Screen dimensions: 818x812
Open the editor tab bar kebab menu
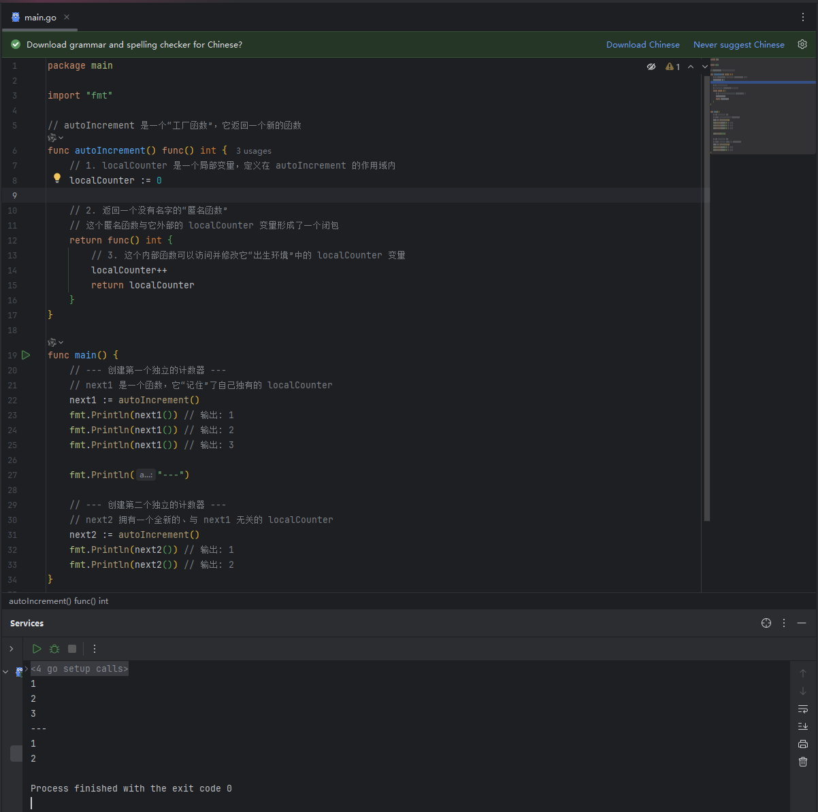803,18
